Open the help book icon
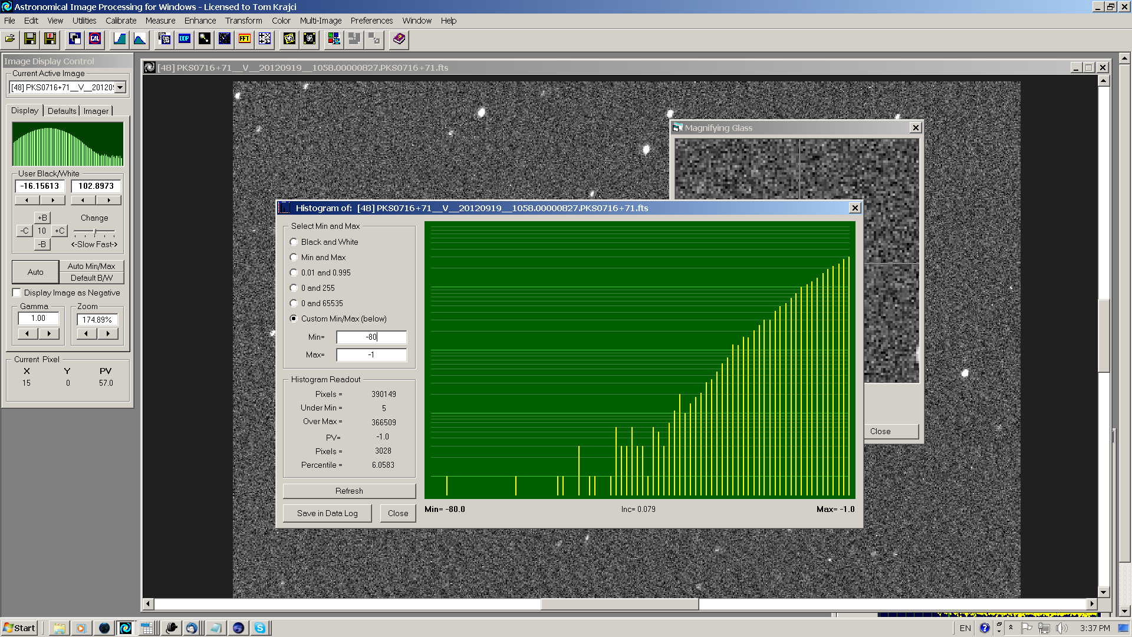 pos(399,39)
